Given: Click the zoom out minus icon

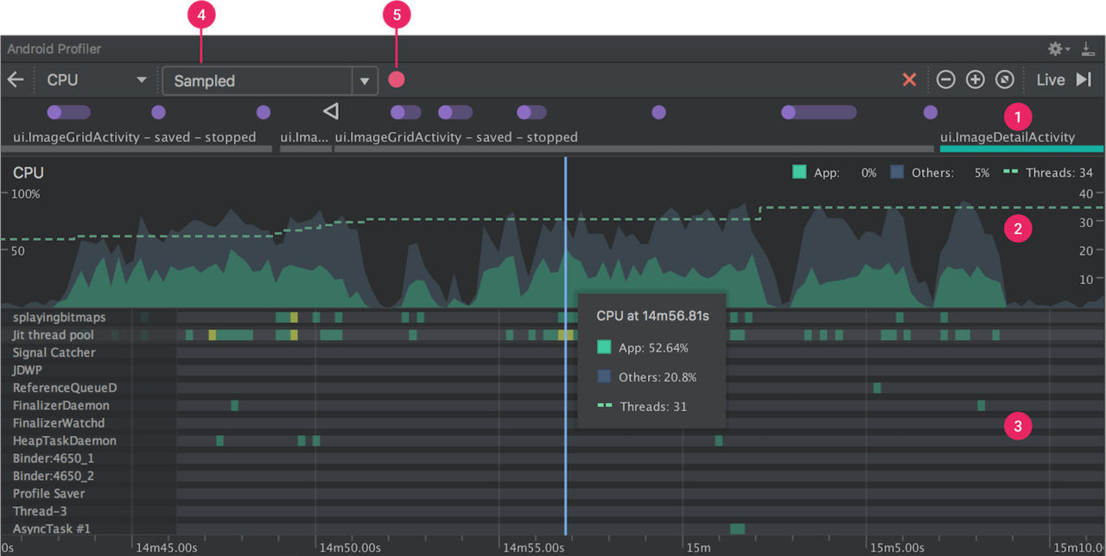Looking at the screenshot, I should click(946, 79).
